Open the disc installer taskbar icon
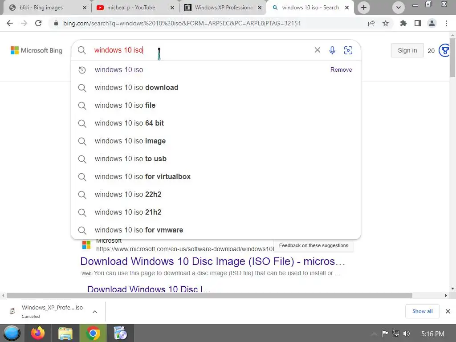The image size is (456, 342). [120, 333]
